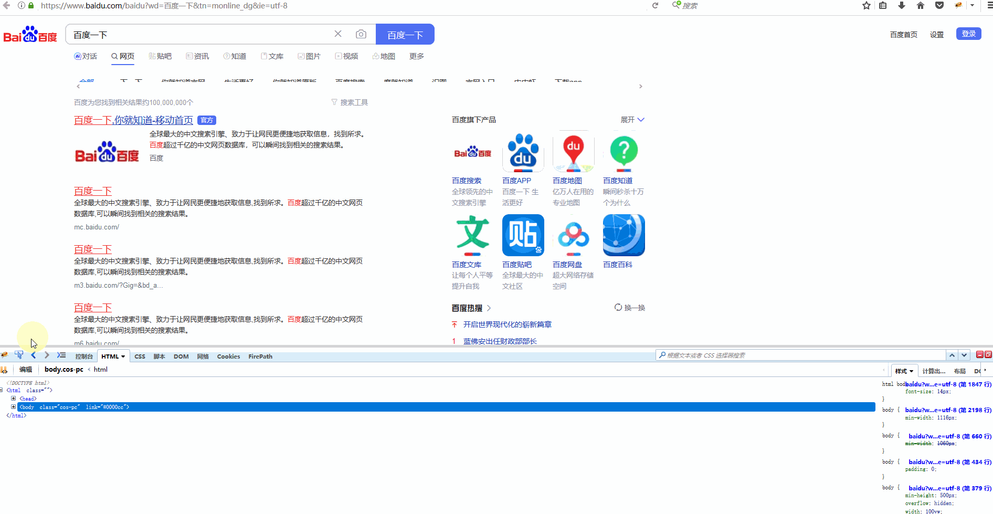Click the 百度一下 search button
The height and width of the screenshot is (514, 993).
coord(405,34)
